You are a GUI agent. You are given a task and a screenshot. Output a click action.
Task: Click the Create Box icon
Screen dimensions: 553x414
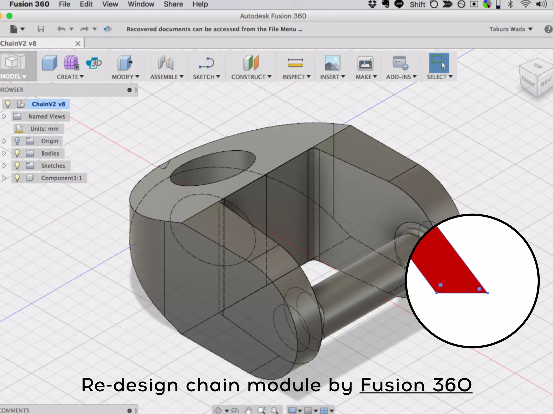pyautogui.click(x=50, y=63)
